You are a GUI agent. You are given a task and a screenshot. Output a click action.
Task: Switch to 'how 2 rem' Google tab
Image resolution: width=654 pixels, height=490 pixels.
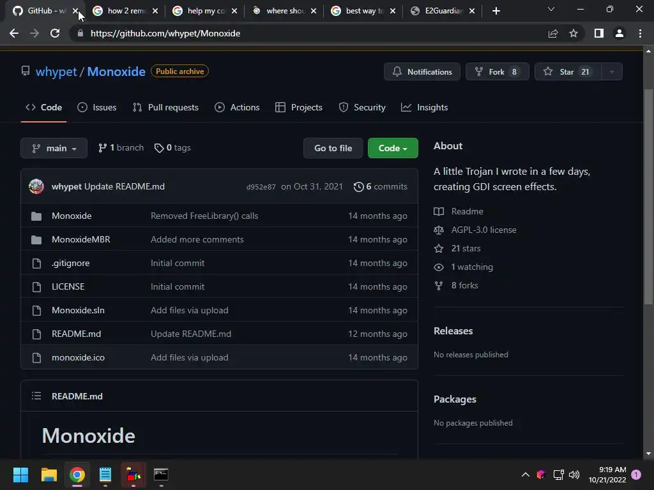126,11
